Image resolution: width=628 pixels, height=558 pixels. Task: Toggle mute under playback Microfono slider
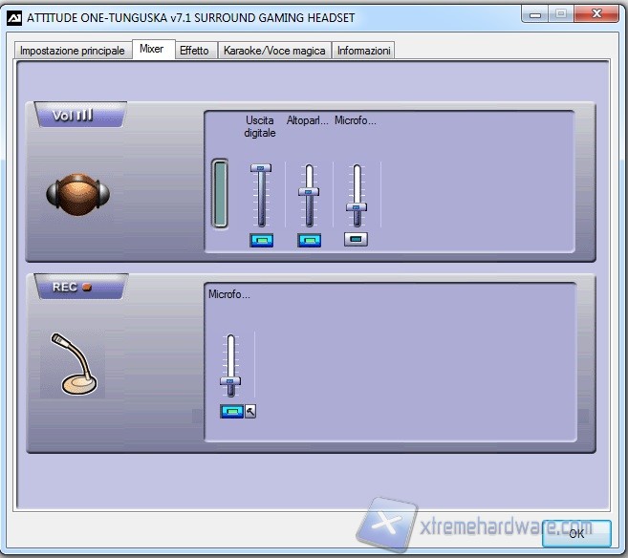(x=356, y=240)
